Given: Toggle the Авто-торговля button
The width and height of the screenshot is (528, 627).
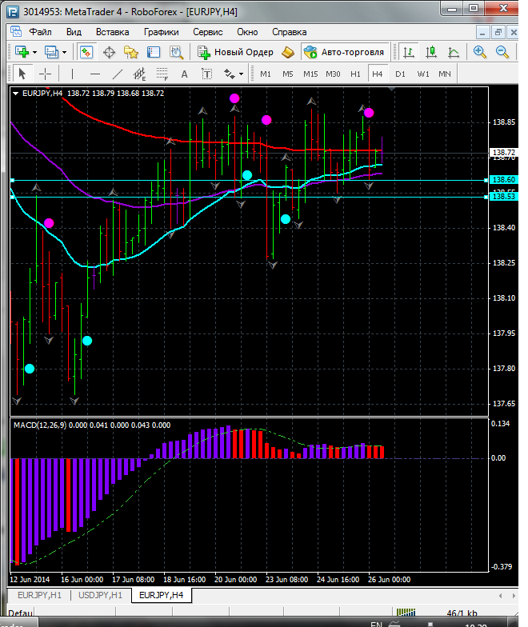Looking at the screenshot, I should click(x=345, y=52).
